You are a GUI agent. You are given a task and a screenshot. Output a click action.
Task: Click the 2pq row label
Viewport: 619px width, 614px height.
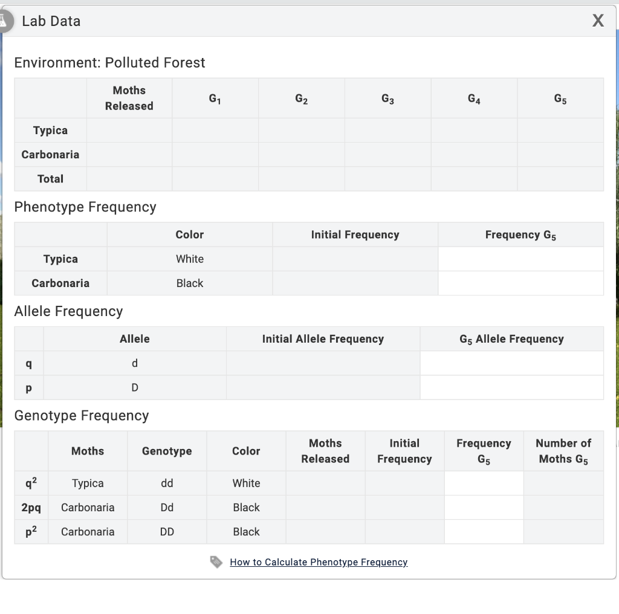(x=31, y=508)
